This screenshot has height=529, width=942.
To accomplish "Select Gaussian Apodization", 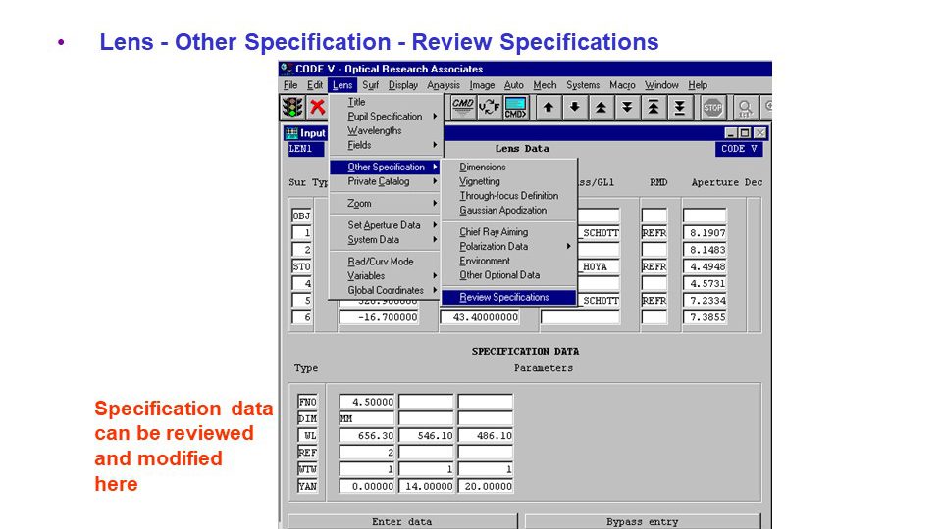I will (x=509, y=210).
